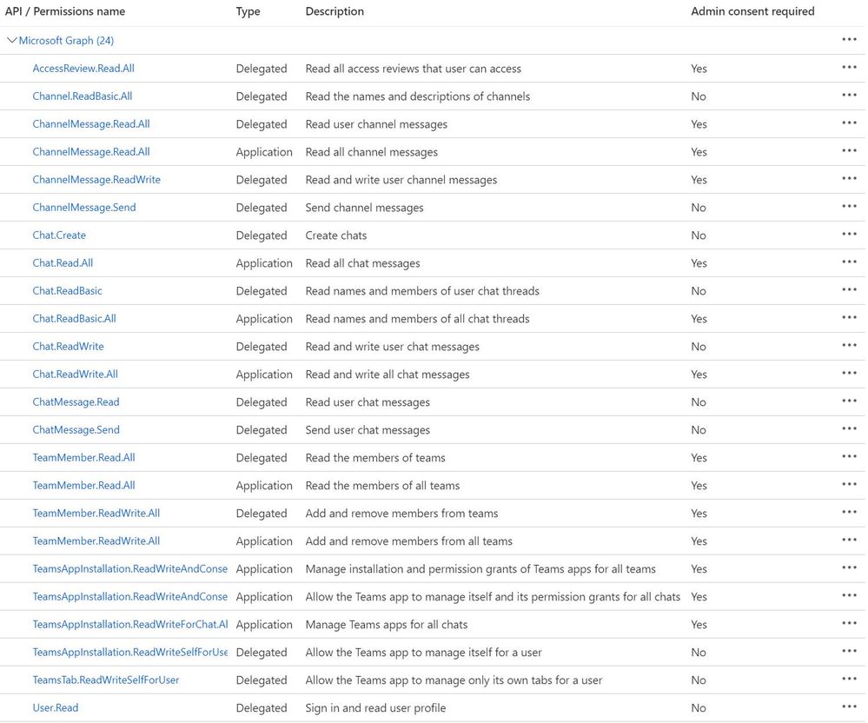Click the ellipsis on the User.Read row
868x723 pixels.
[849, 707]
